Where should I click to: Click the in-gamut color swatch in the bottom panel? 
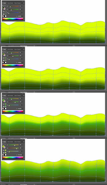click(x=5, y=153)
